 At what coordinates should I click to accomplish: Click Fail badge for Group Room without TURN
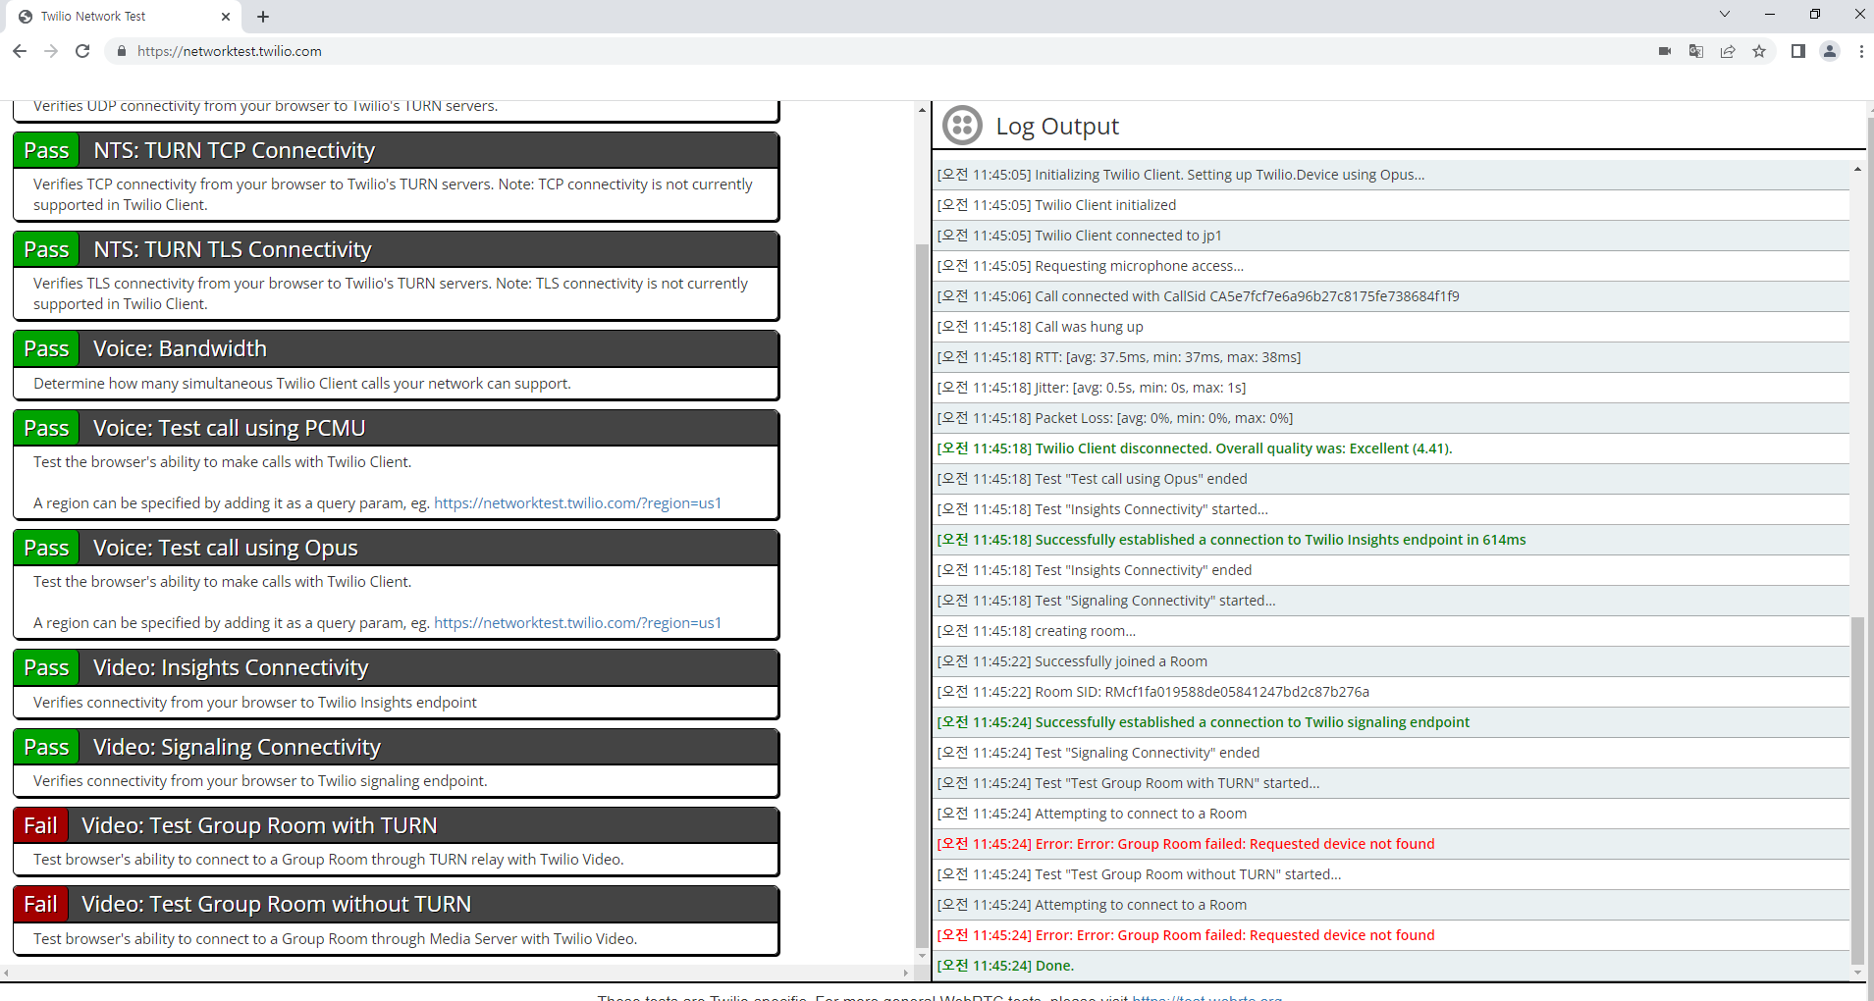coord(40,904)
